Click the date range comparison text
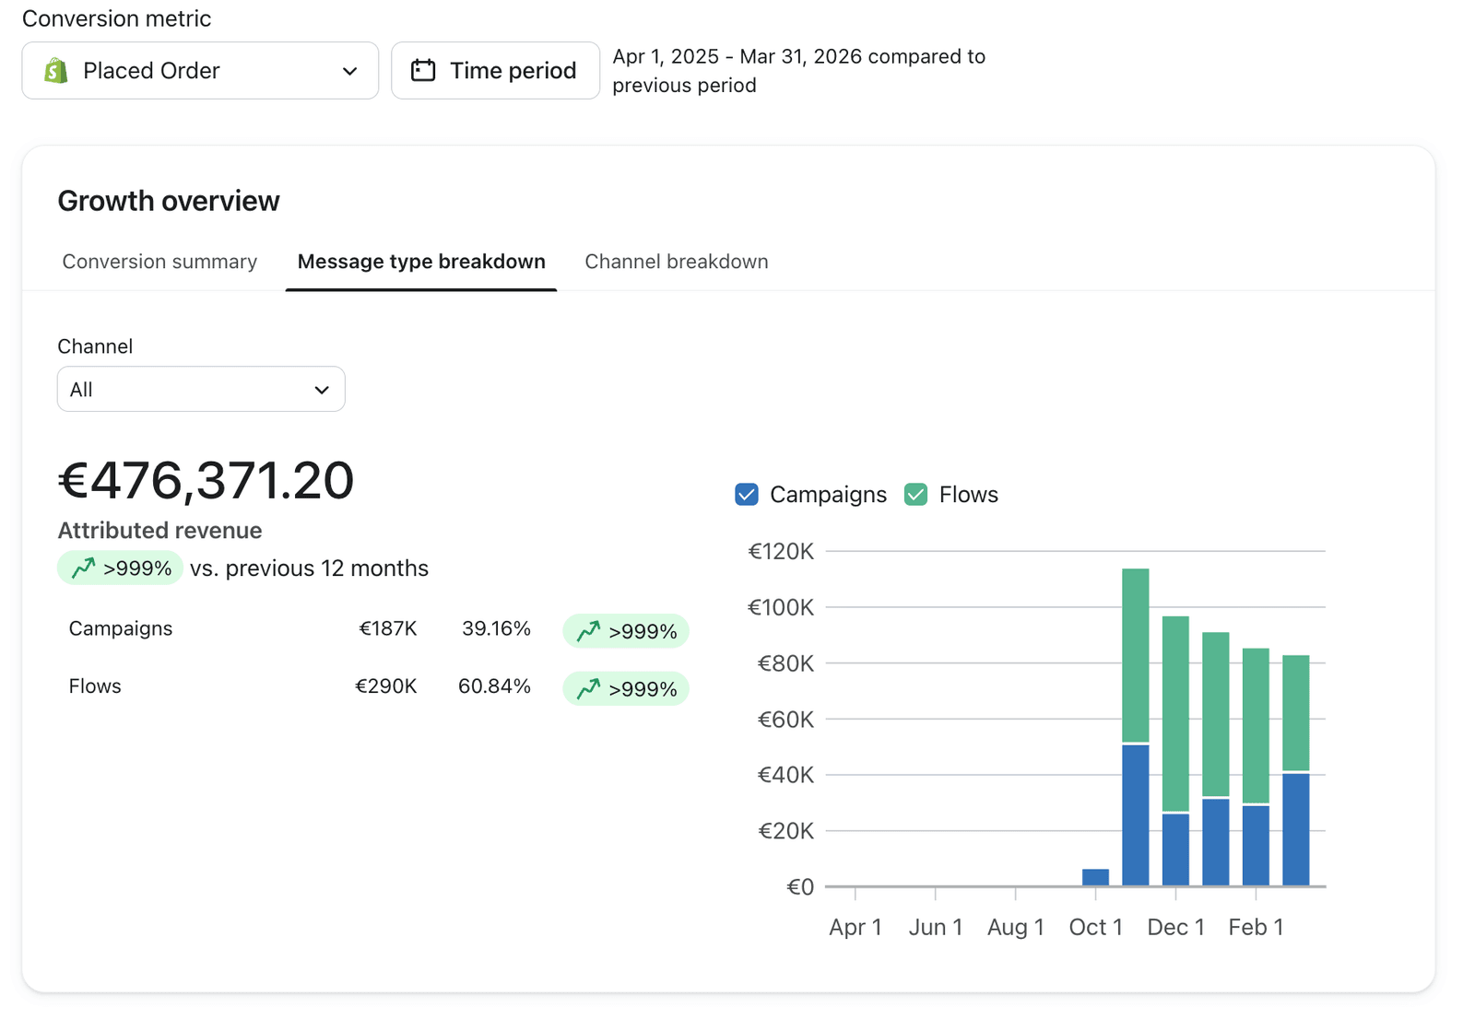This screenshot has width=1475, height=1019. [x=799, y=71]
